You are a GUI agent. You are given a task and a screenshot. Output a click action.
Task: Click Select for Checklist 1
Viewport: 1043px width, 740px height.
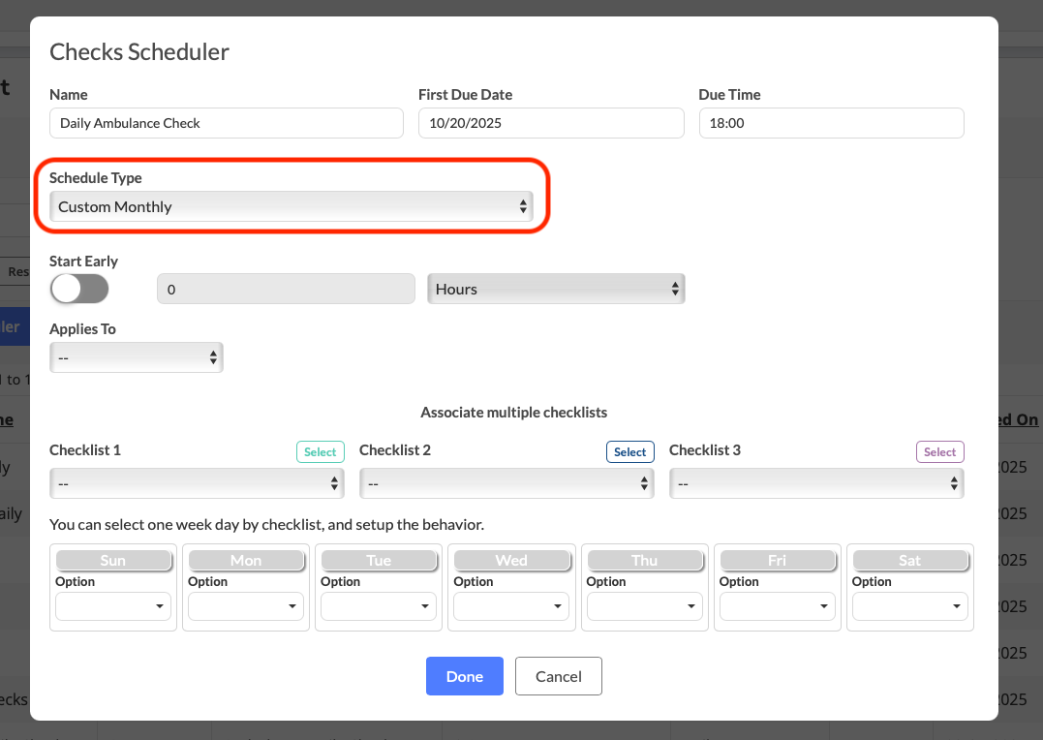320,451
